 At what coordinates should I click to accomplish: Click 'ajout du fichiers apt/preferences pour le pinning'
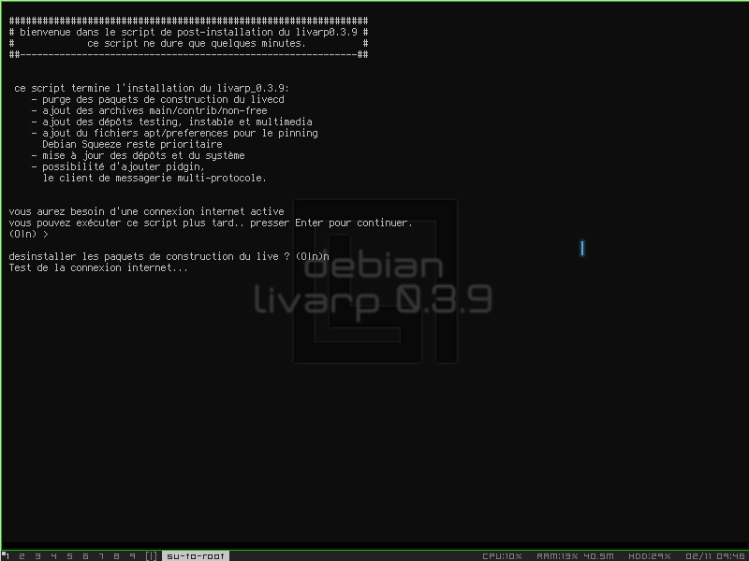point(180,133)
